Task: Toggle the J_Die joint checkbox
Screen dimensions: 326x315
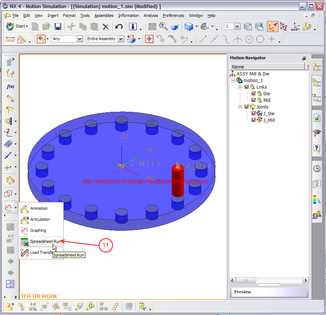Action: point(254,113)
